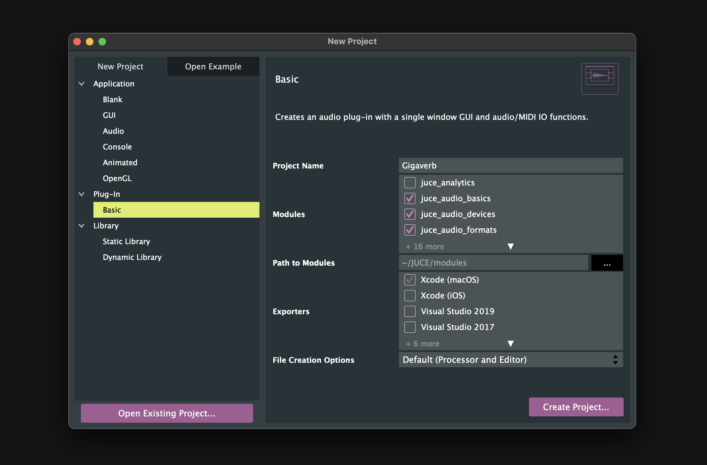The height and width of the screenshot is (465, 707).
Task: Uncheck the juce_audio_devices module
Action: [410, 214]
